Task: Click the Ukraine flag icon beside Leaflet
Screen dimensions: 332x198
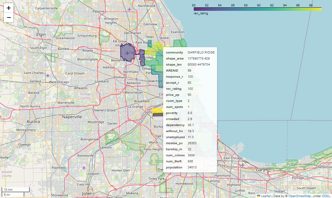Action: pyautogui.click(x=259, y=196)
